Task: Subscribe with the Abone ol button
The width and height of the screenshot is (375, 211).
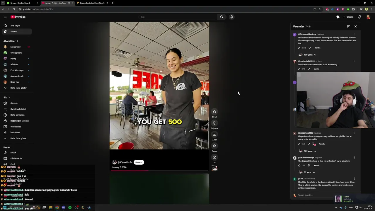Action: [139, 162]
